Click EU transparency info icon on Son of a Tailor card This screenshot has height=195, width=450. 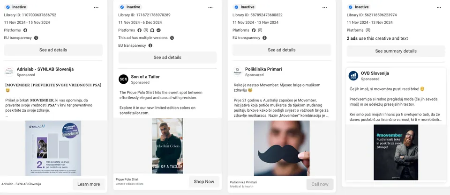pyautogui.click(x=150, y=45)
